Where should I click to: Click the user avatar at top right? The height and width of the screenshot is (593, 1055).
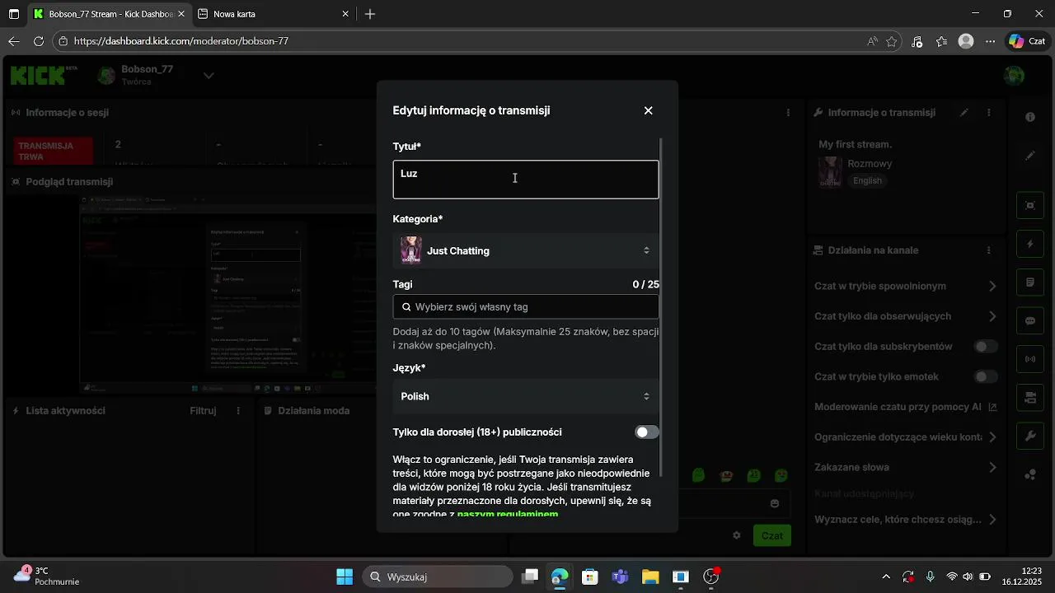pyautogui.click(x=1014, y=76)
